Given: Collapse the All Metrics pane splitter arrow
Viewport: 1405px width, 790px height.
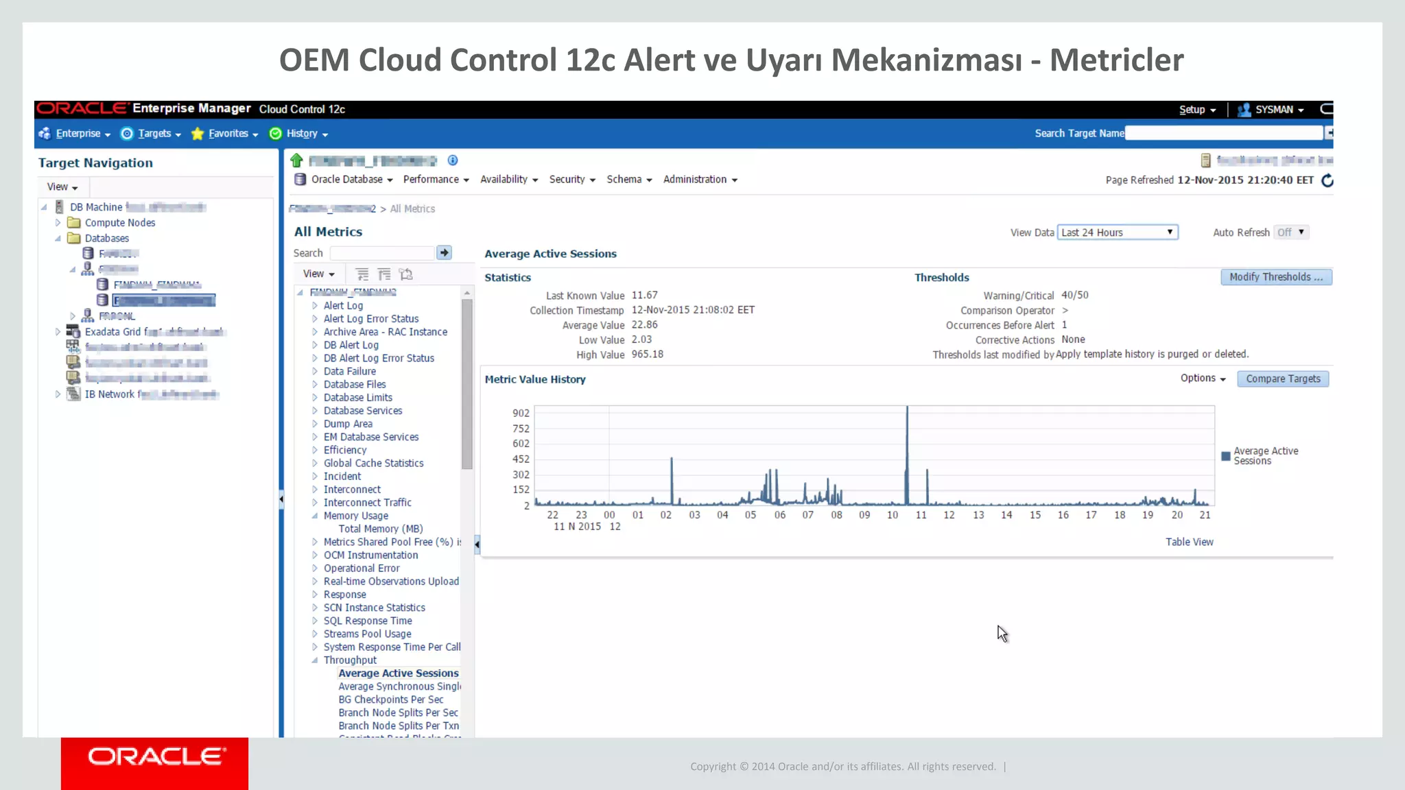Looking at the screenshot, I should 477,545.
